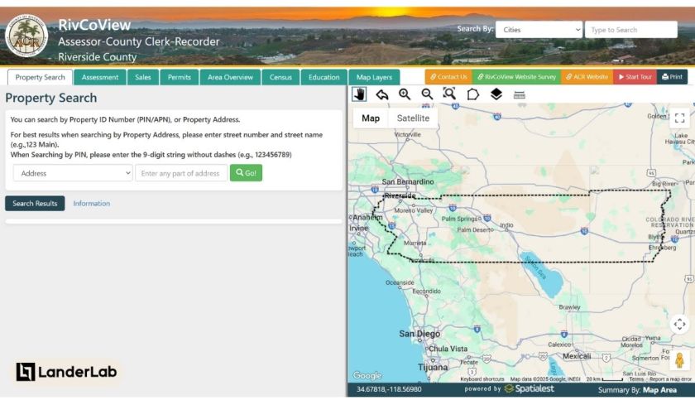Open the Map Layers tab
This screenshot has width=695, height=405.
(x=374, y=77)
